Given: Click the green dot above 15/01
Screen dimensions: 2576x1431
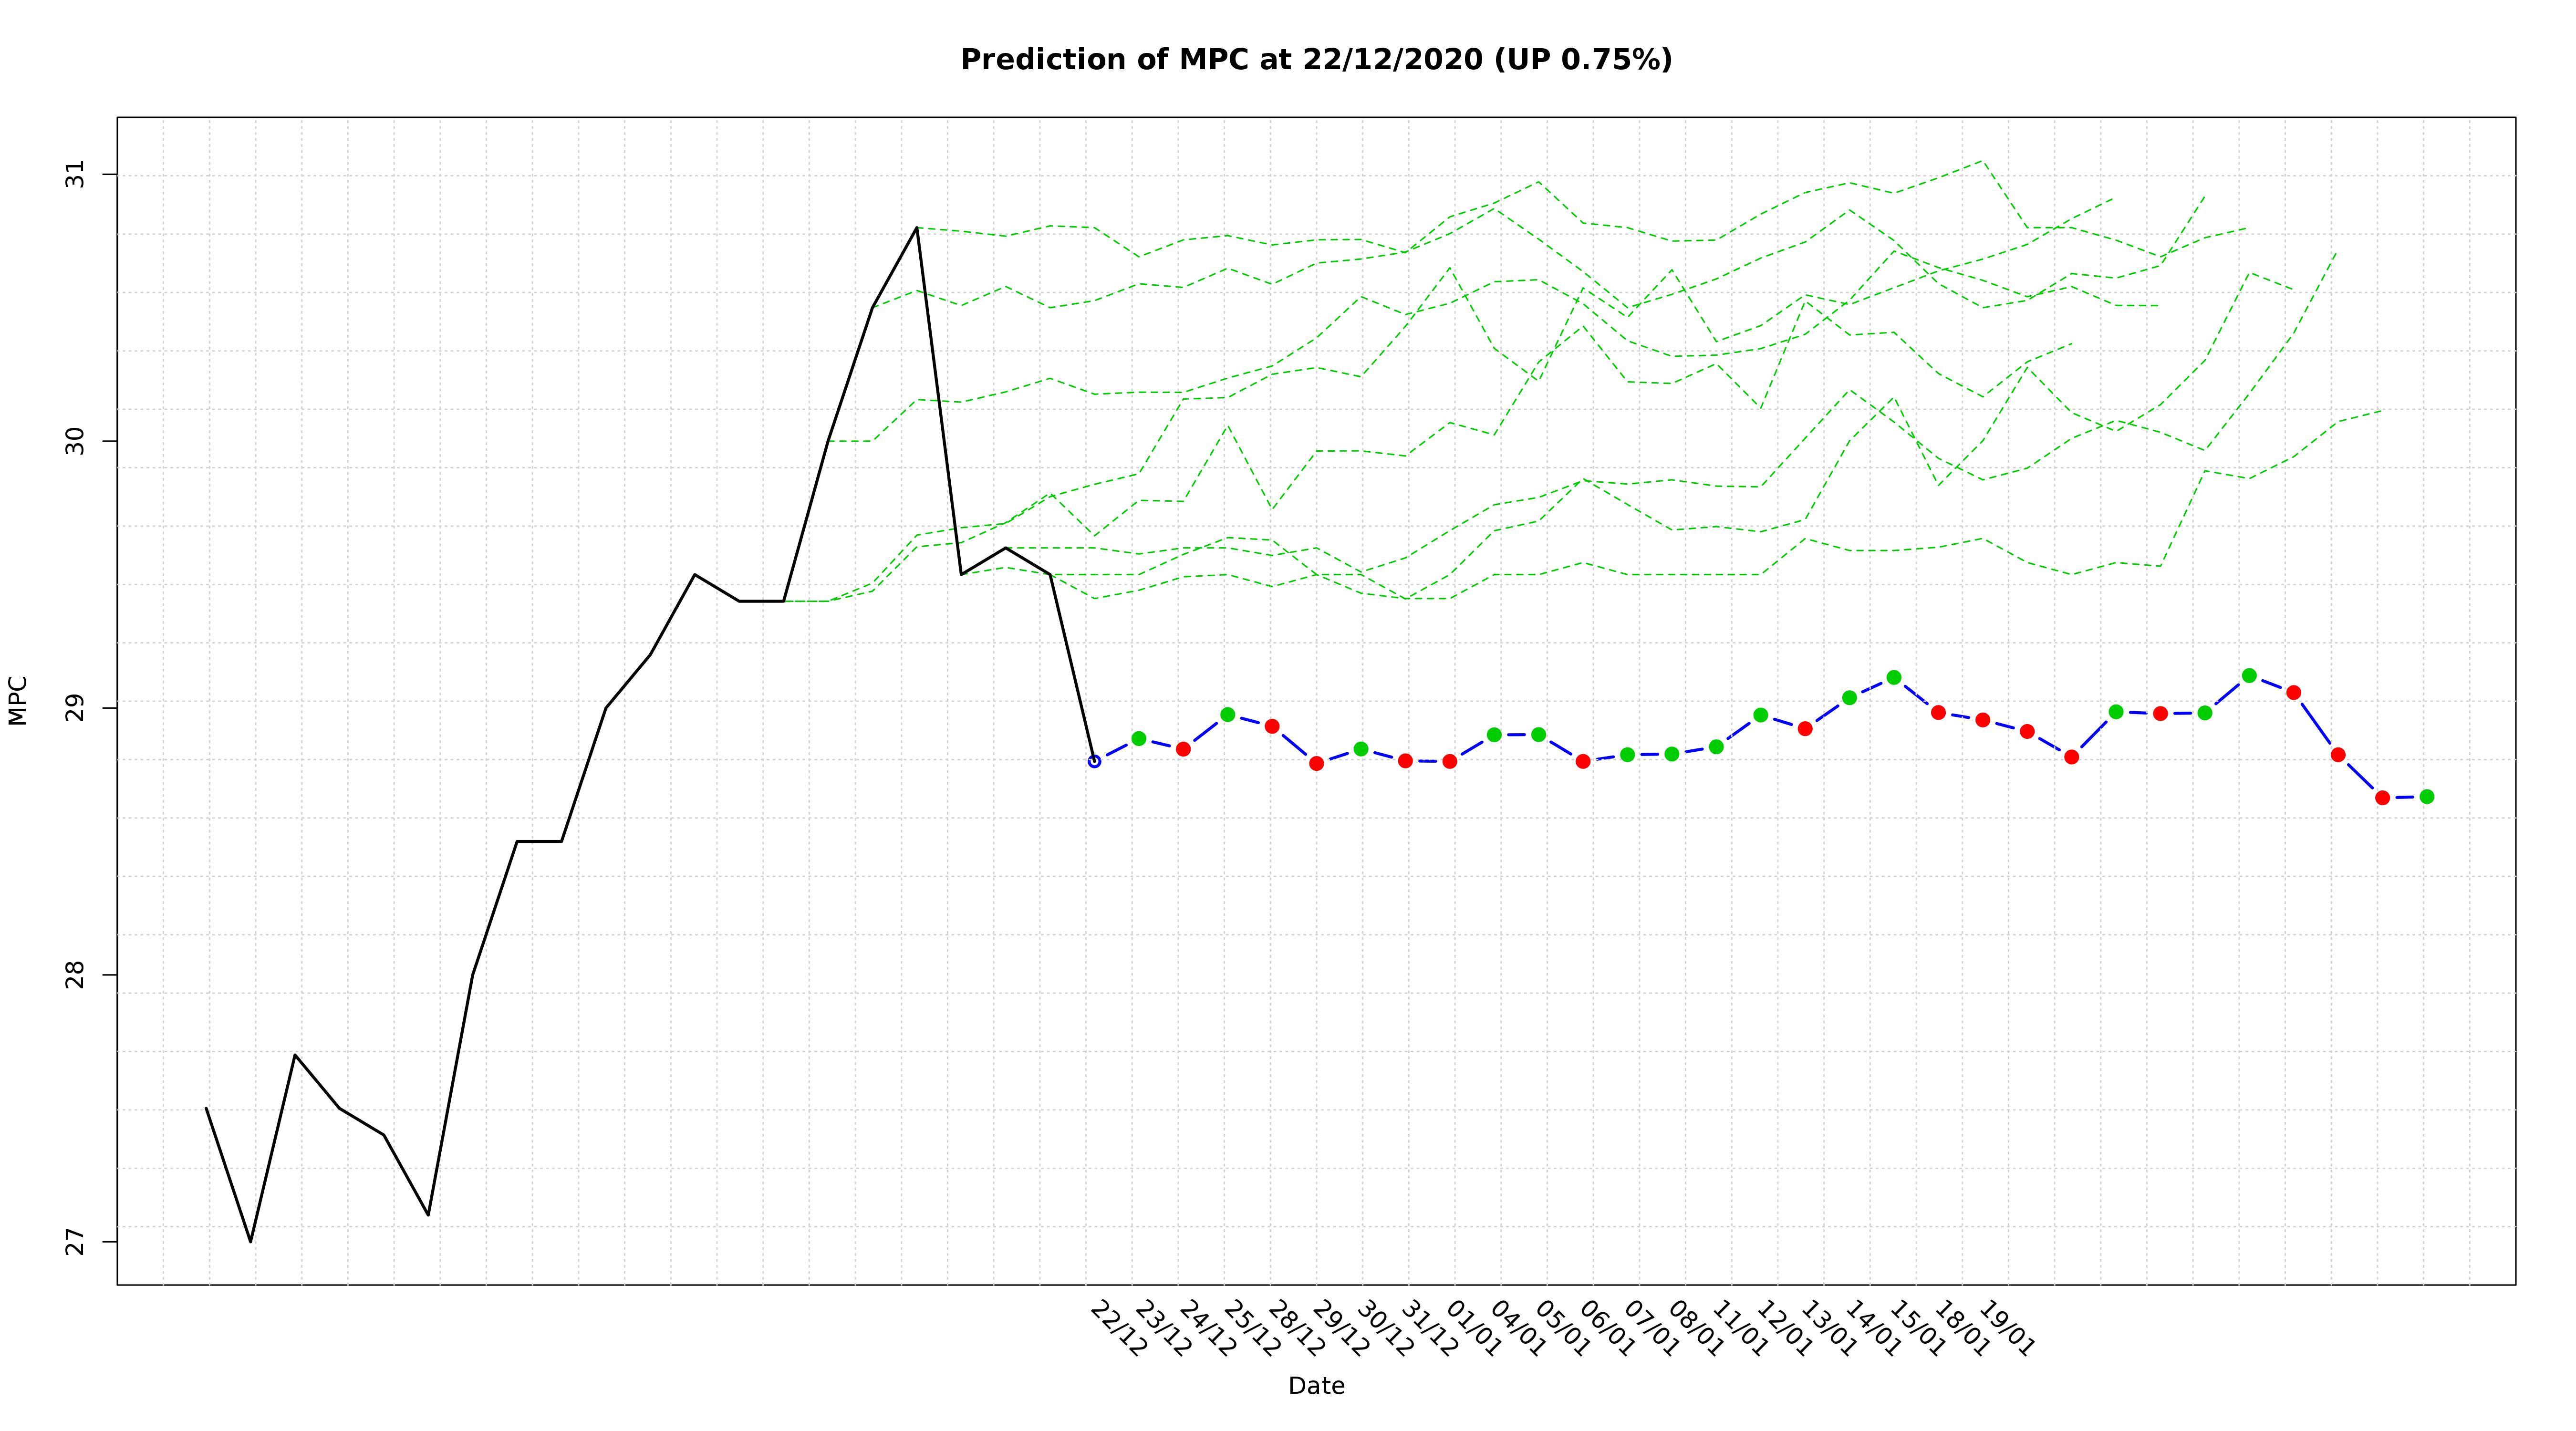Looking at the screenshot, I should pos(1893,677).
